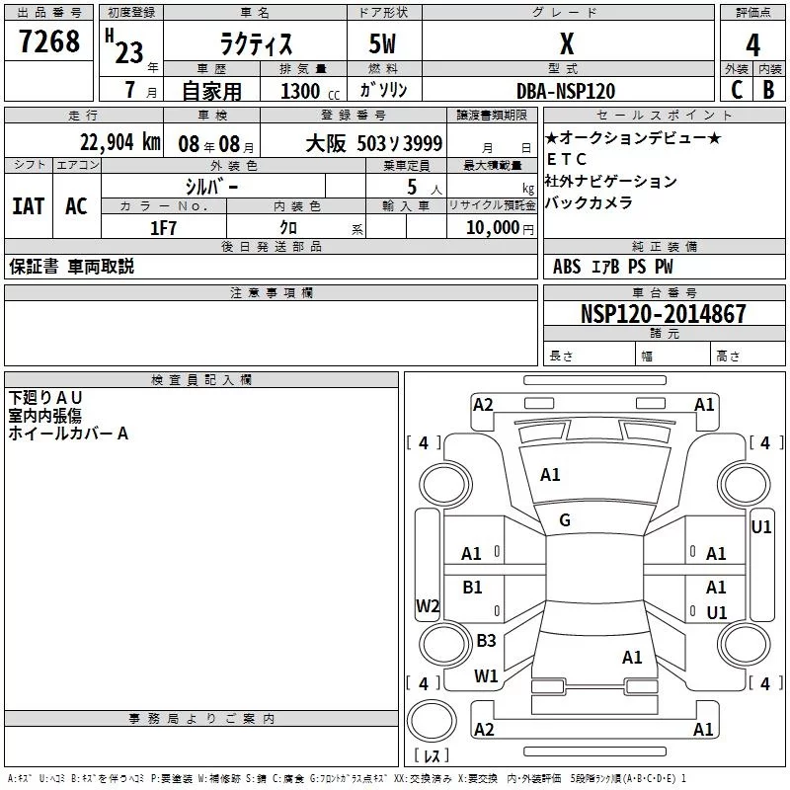Image resolution: width=790 pixels, height=790 pixels.
Task: Click the displacement value 1300 cc
Action: click(310, 91)
